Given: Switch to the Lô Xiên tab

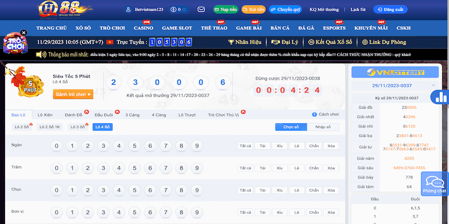Looking at the screenshot, I should click(45, 114).
